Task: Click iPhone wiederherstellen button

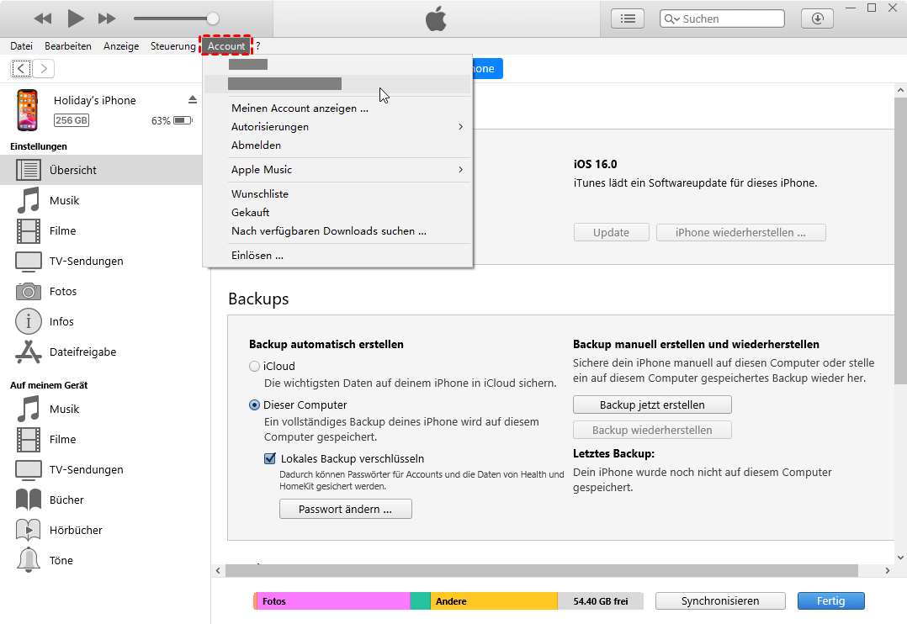Action: [740, 232]
